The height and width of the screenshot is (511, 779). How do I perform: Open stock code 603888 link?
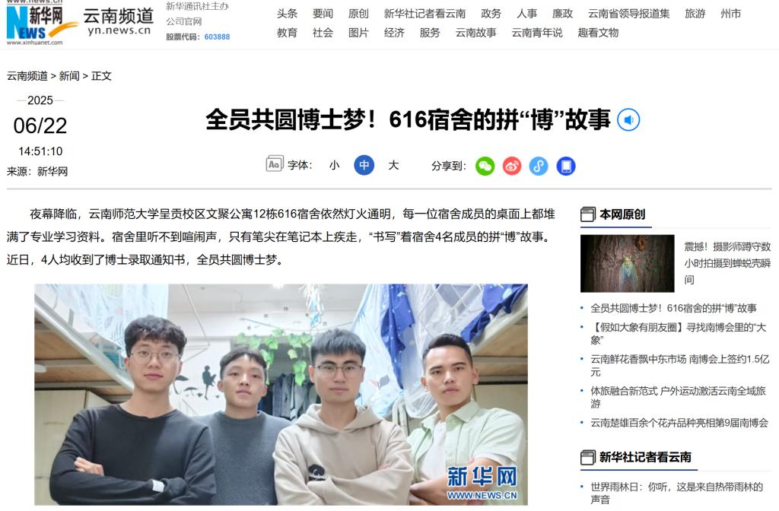click(217, 36)
